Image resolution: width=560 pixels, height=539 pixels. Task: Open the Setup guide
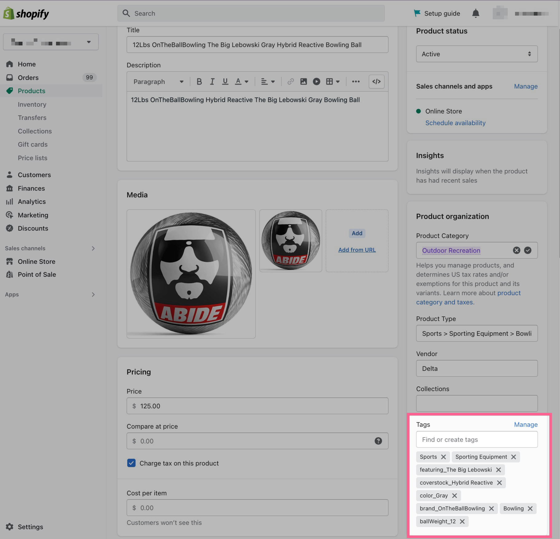[437, 14]
